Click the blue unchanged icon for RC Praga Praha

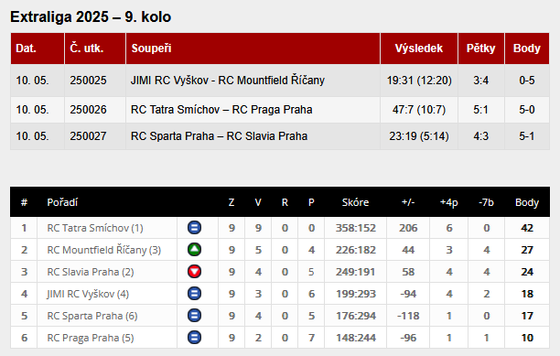pos(194,338)
